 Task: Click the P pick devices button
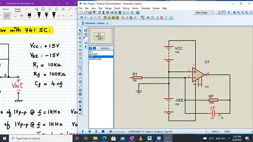coord(91,48)
